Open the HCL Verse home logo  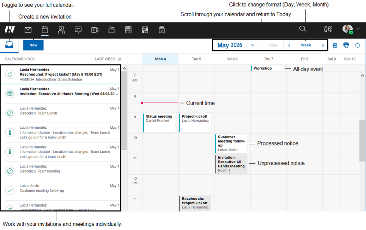click(9, 30)
